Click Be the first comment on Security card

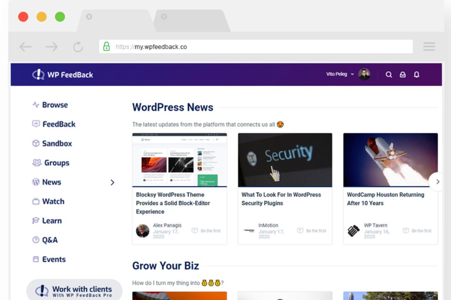tap(312, 231)
